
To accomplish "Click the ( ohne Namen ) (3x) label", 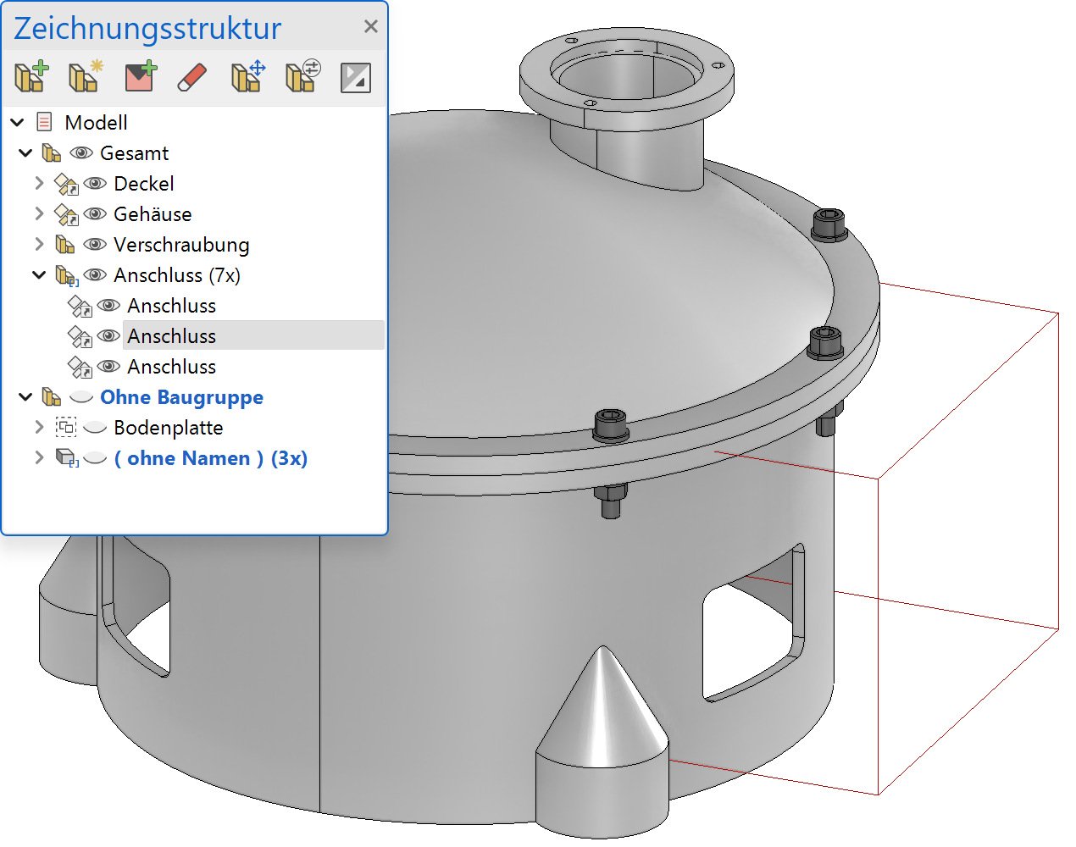I will pyautogui.click(x=210, y=458).
